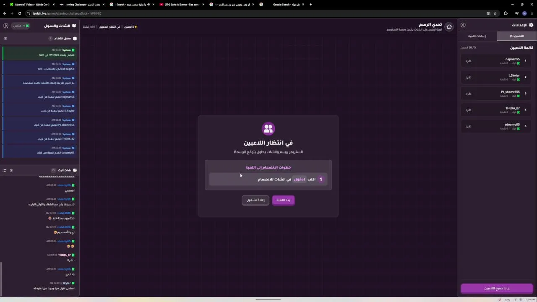
Task: Click the '5 لاعبين' status text
Action: pos(130,27)
